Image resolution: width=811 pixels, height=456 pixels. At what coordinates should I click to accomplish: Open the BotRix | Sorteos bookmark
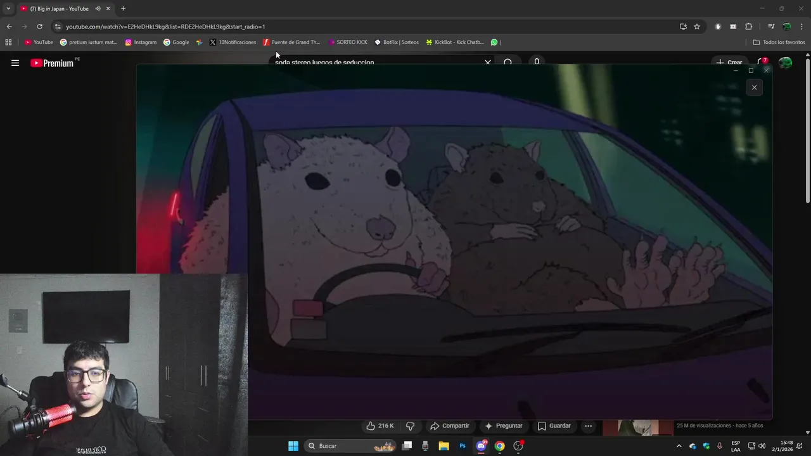397,42
